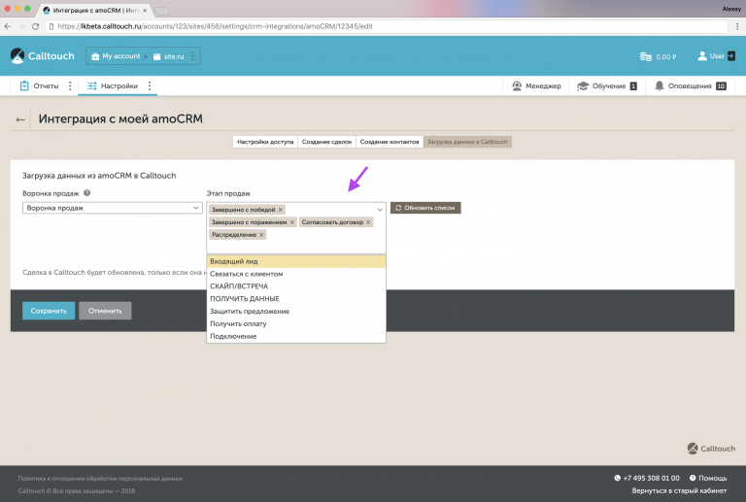Open the My account briefcase selector
The image size is (746, 502).
coord(117,56)
